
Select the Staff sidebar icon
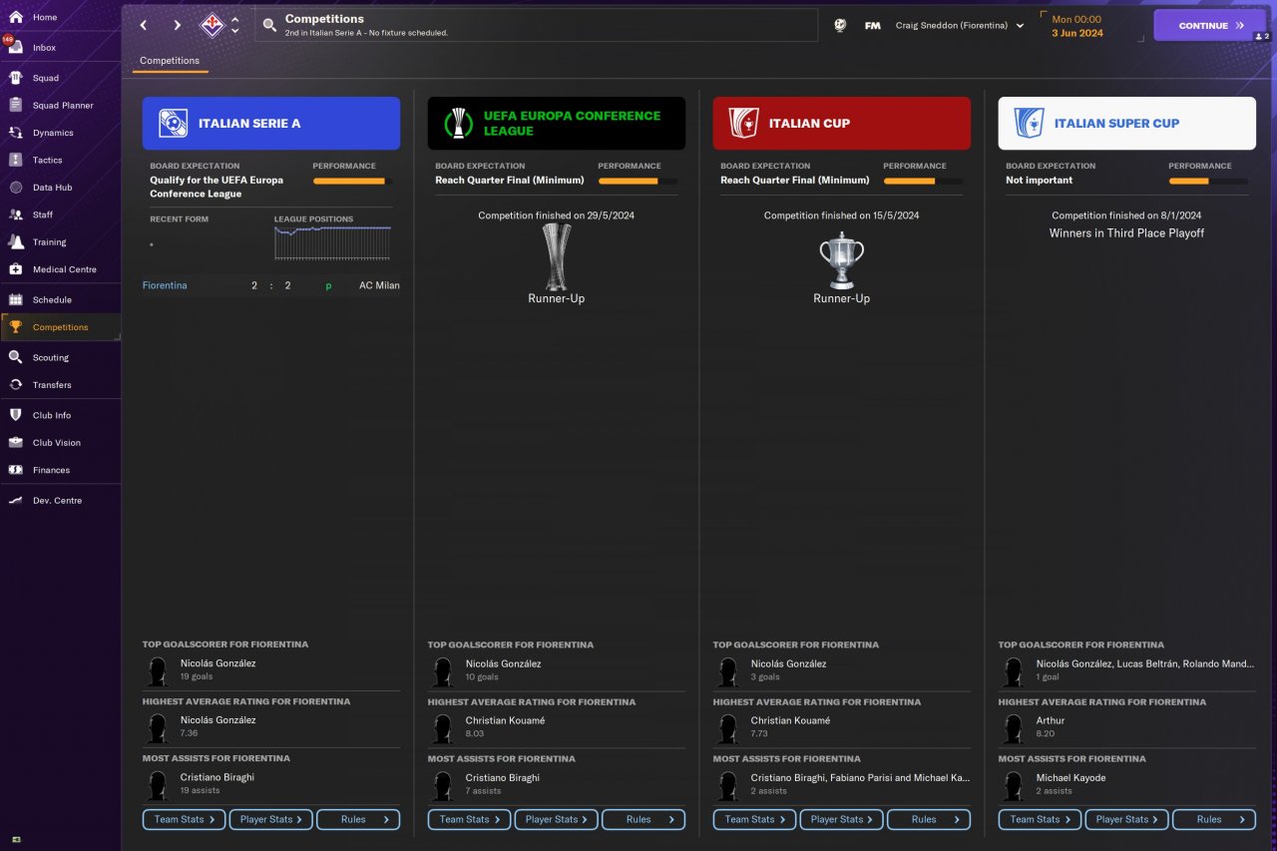coord(15,214)
